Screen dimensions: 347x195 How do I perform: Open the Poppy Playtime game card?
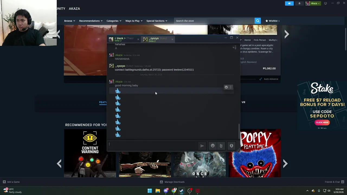[x=255, y=153]
